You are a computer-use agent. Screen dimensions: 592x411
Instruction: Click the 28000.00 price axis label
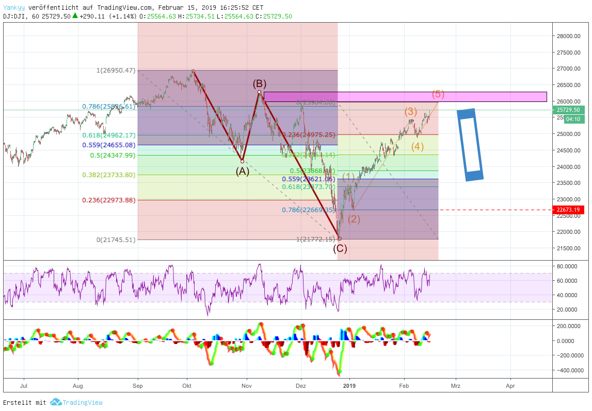point(569,36)
